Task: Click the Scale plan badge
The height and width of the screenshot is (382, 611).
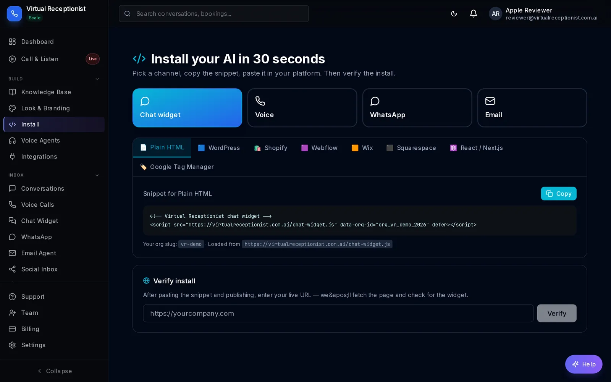Action: click(34, 18)
